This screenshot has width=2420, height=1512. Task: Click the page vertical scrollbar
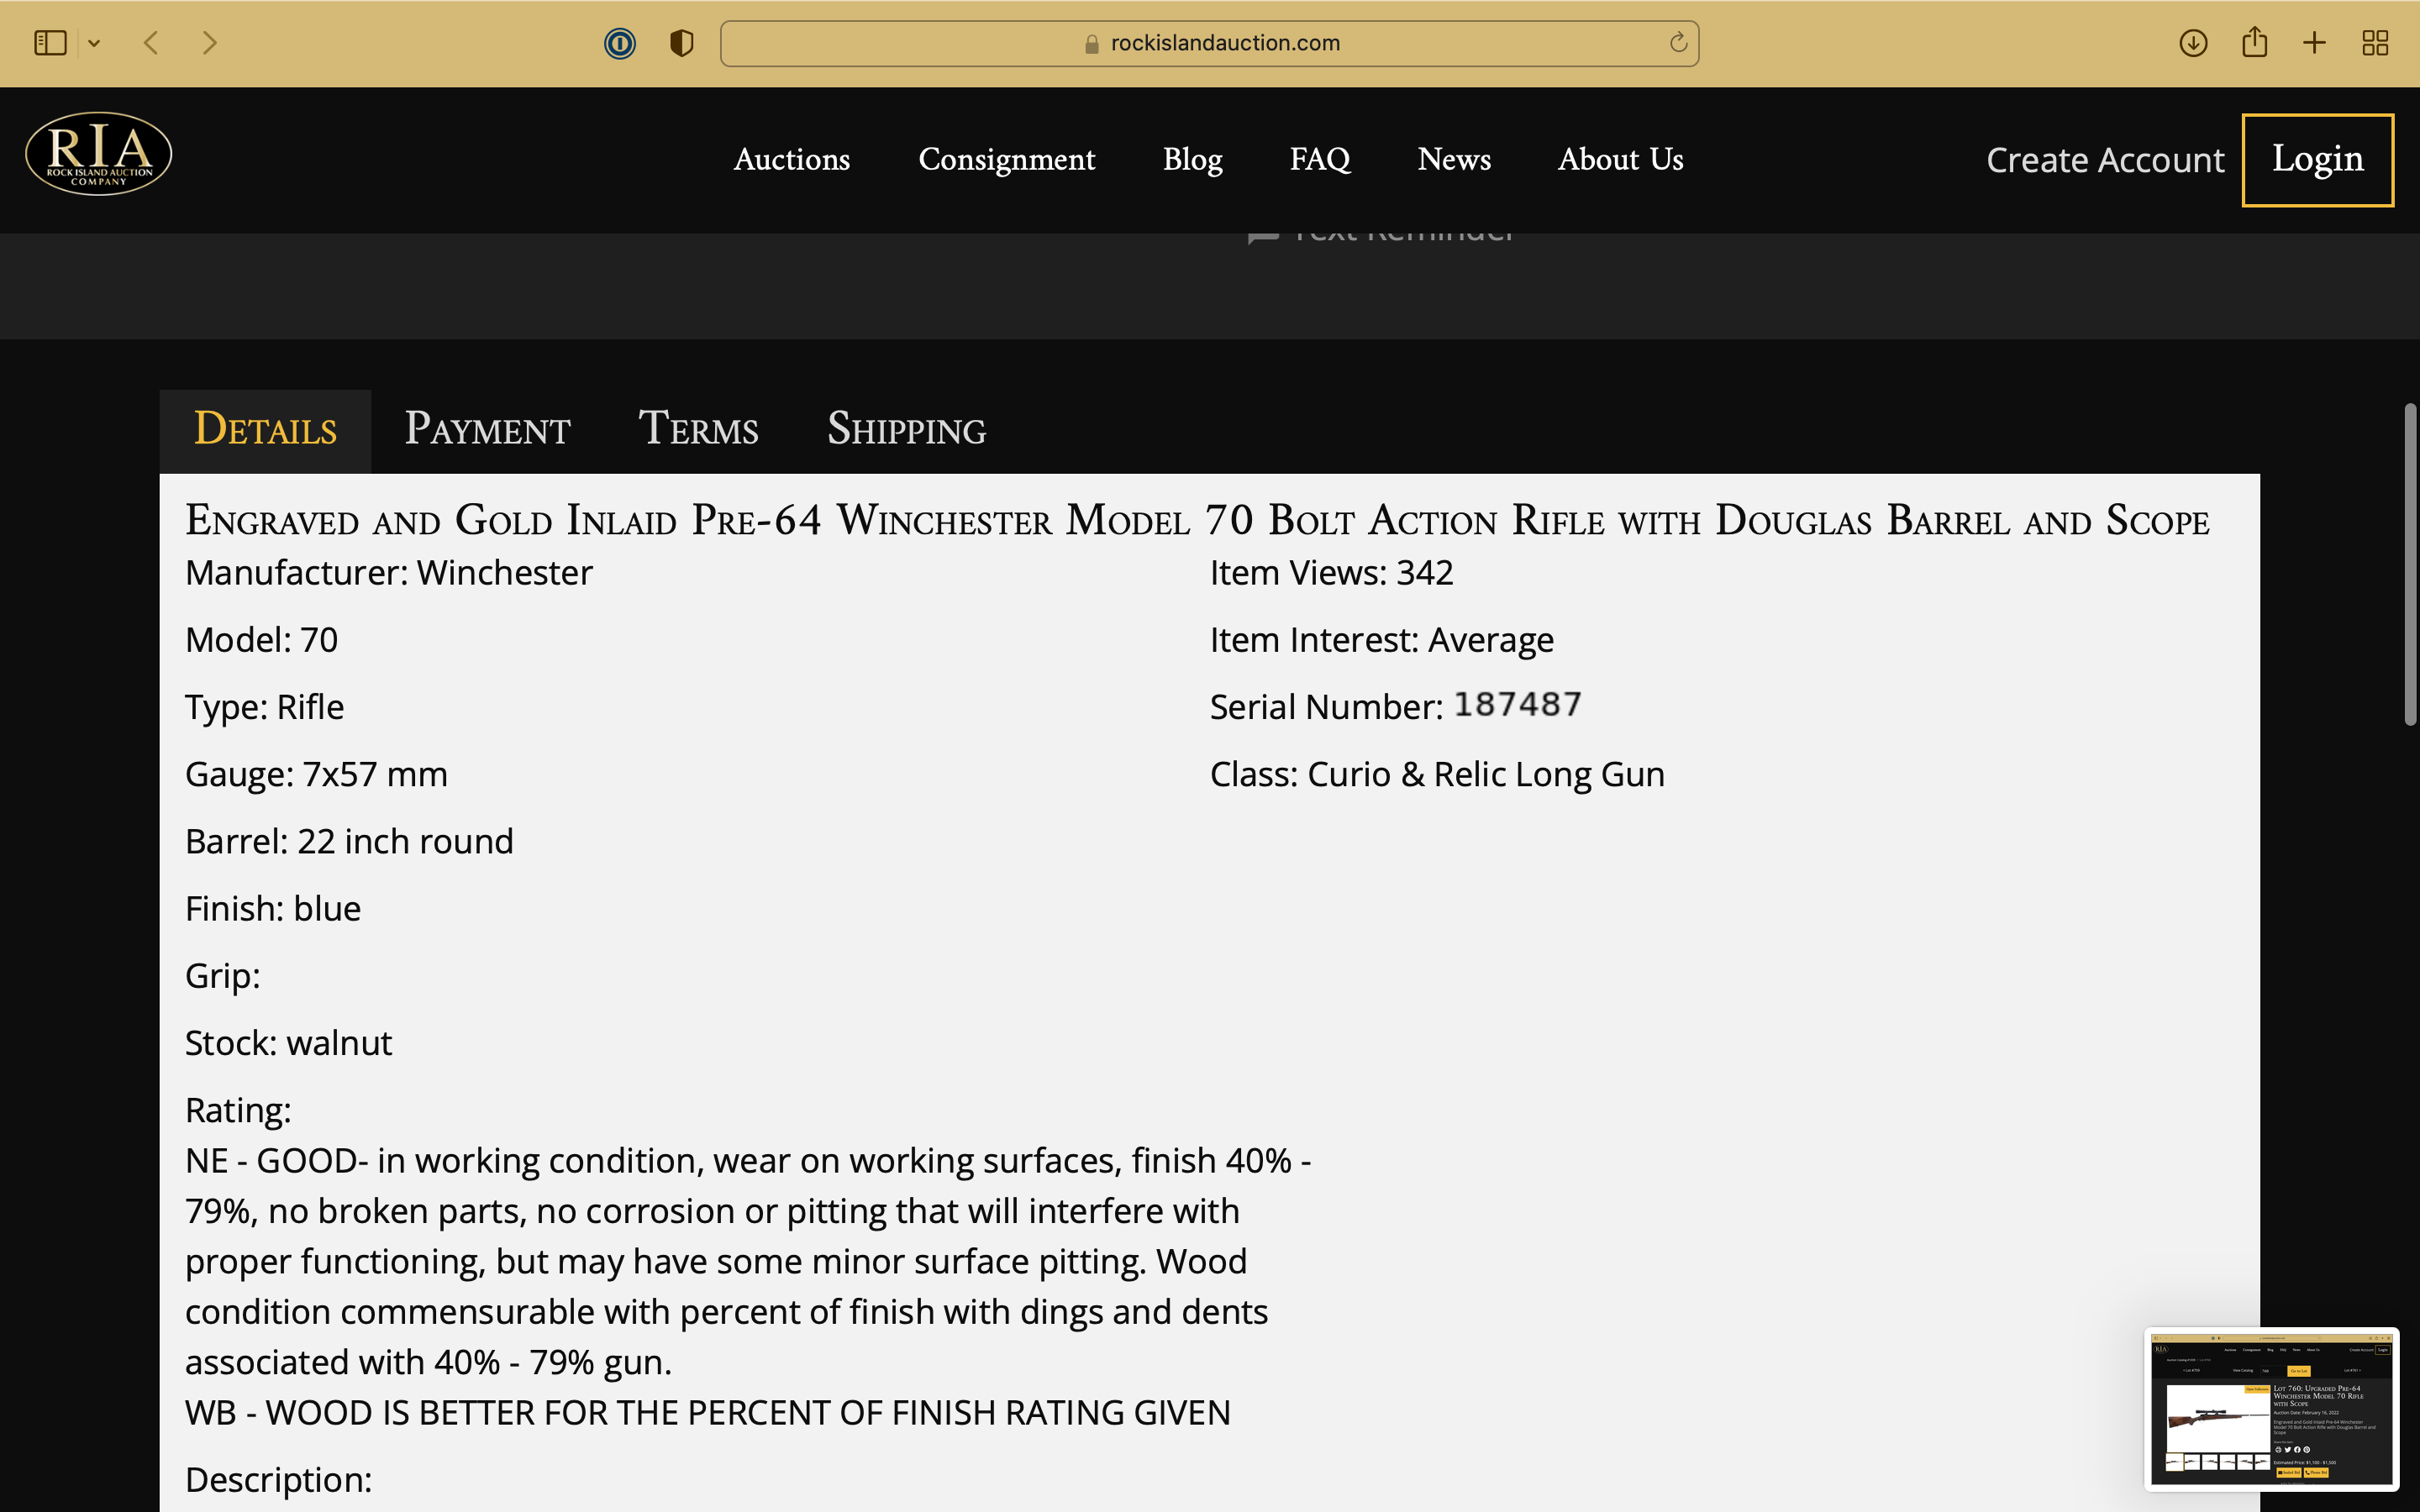[x=2410, y=564]
